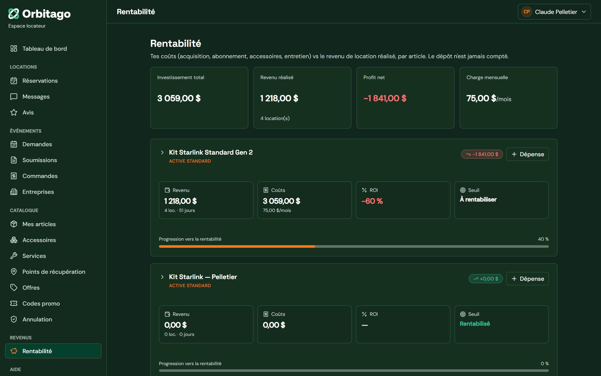
Task: Click the Kit Starlink — Pelletier title
Action: [203, 277]
